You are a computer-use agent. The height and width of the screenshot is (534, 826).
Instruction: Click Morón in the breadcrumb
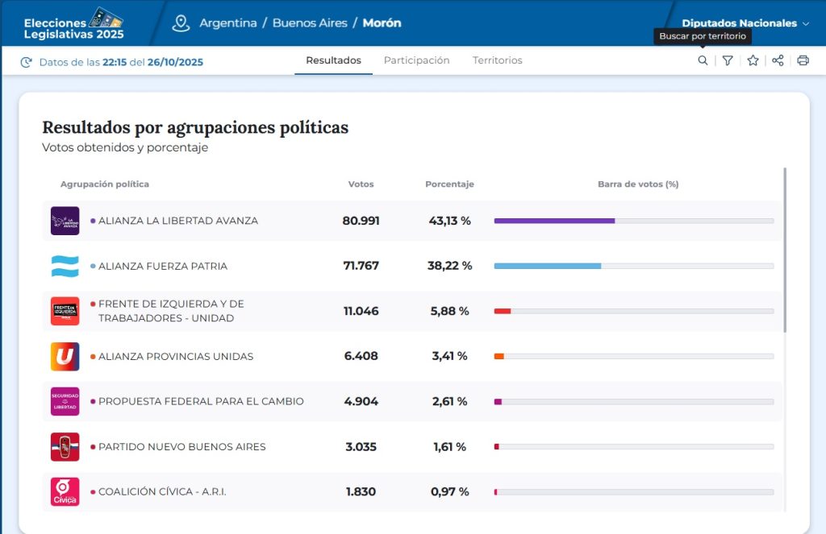(x=382, y=23)
